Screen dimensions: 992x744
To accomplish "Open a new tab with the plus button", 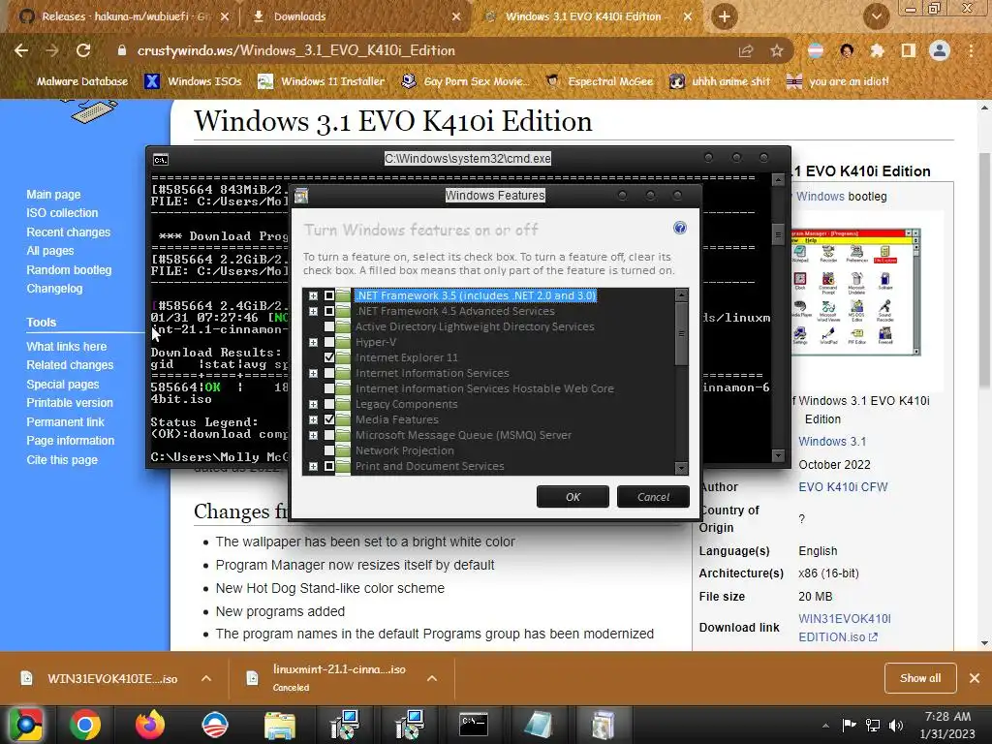I will pos(725,17).
